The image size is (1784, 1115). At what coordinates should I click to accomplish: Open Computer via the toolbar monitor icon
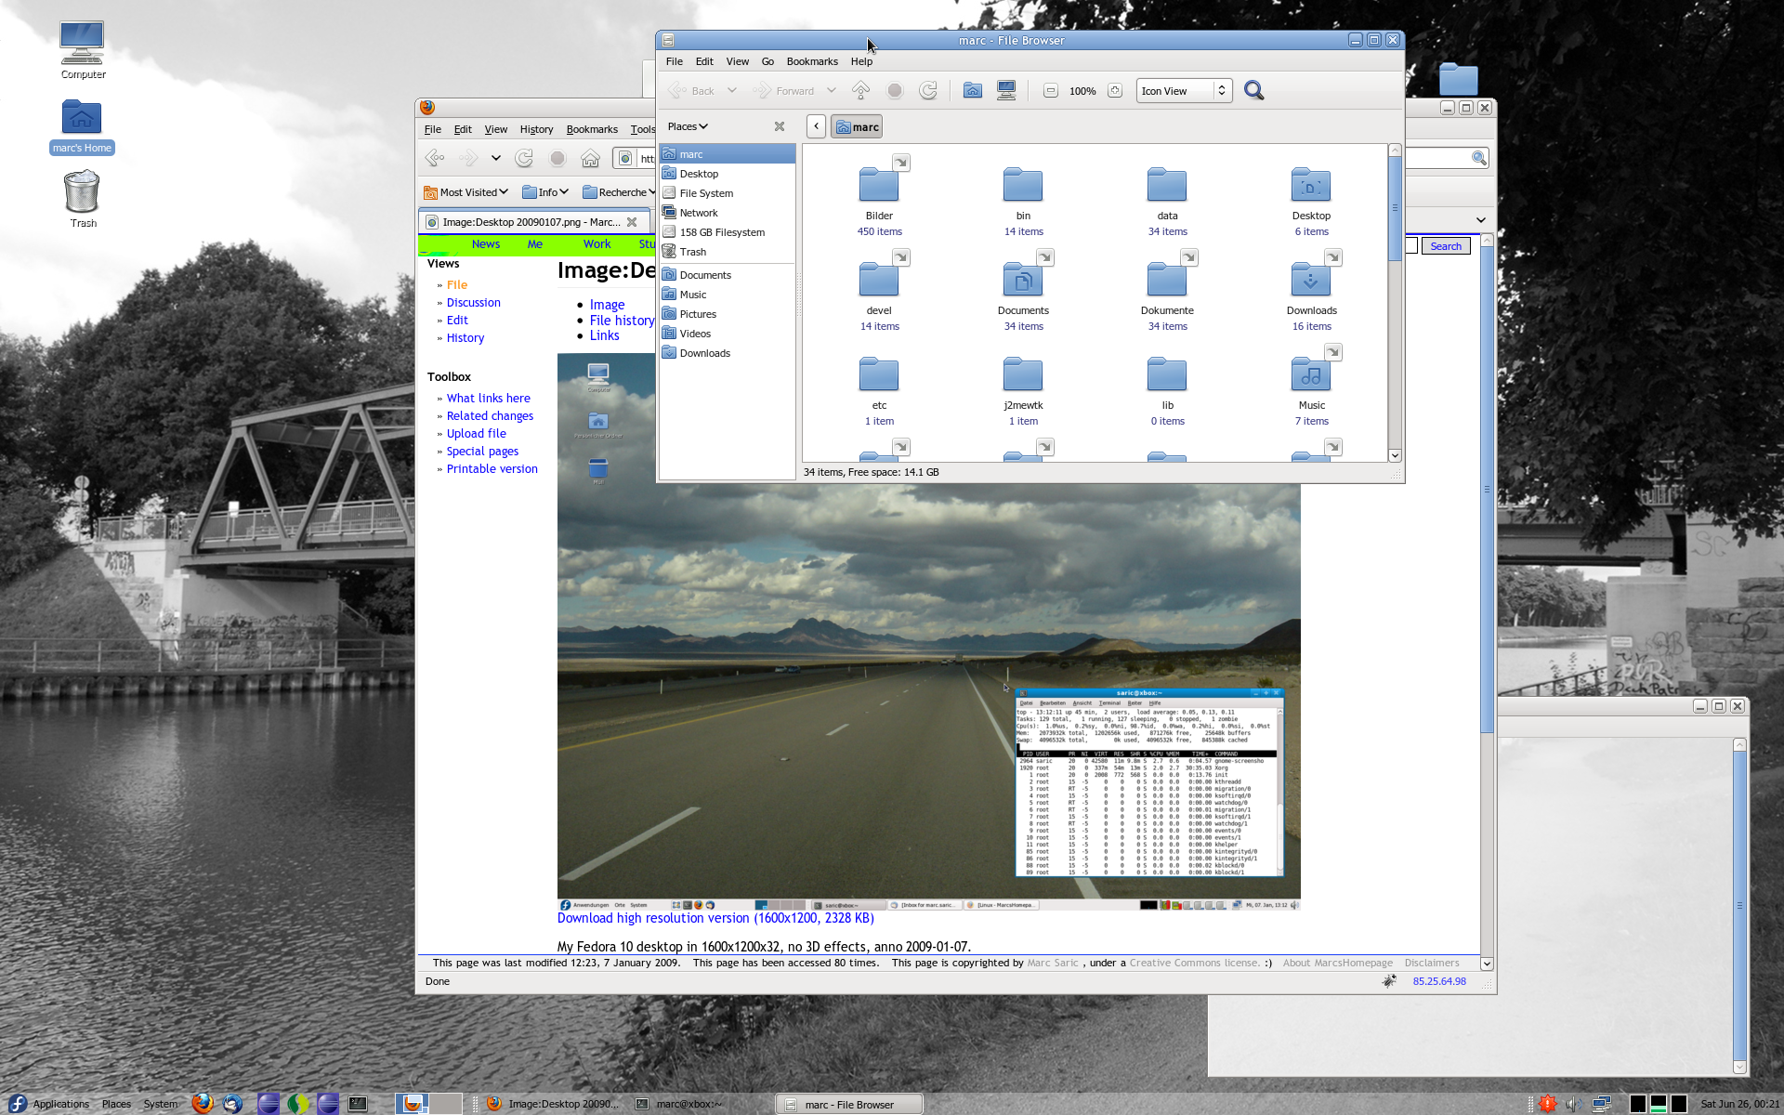pos(1006,90)
